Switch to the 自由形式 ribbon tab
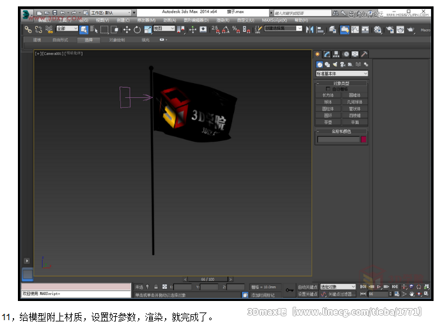This screenshot has height=324, width=447. [x=60, y=40]
